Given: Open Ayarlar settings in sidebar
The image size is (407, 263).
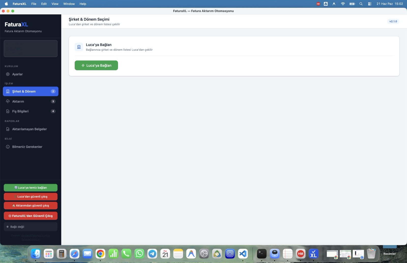Looking at the screenshot, I should coord(31,74).
